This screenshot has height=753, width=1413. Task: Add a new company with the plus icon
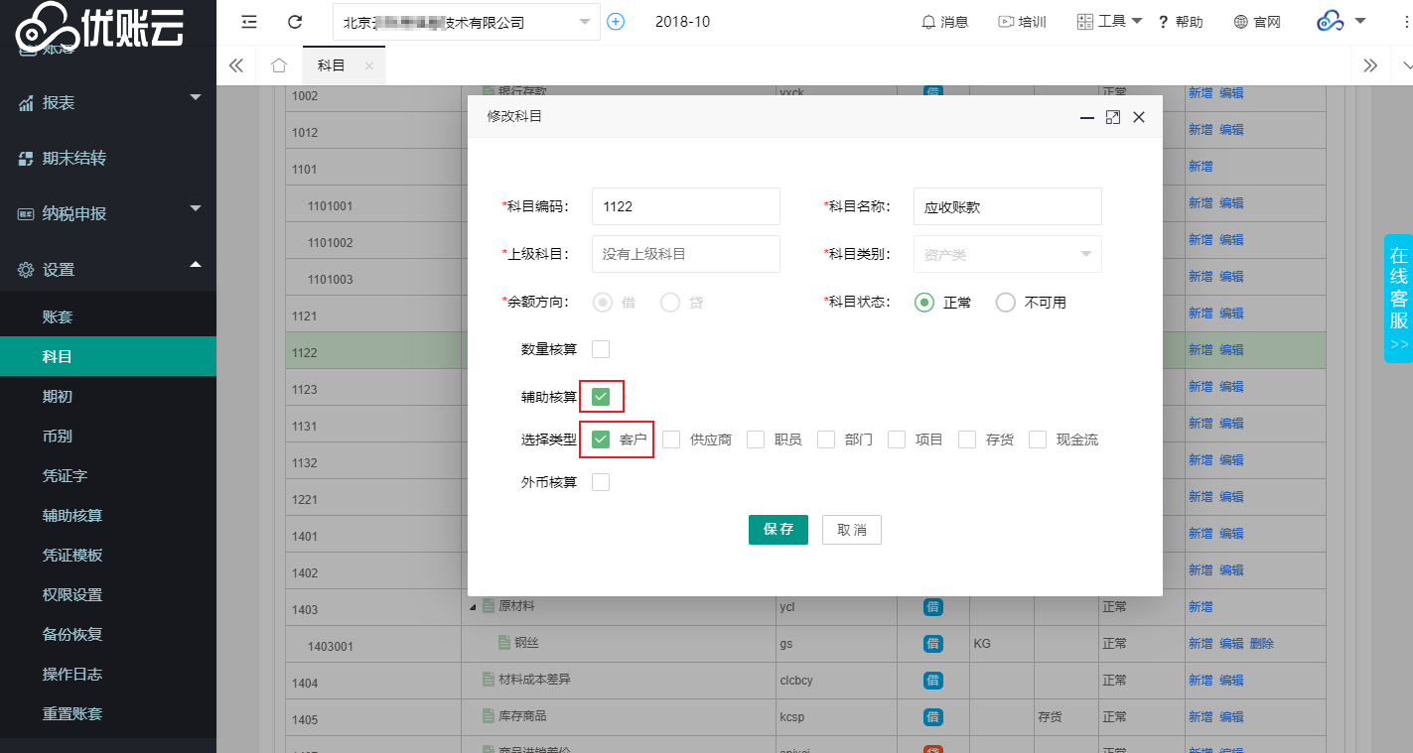point(616,22)
